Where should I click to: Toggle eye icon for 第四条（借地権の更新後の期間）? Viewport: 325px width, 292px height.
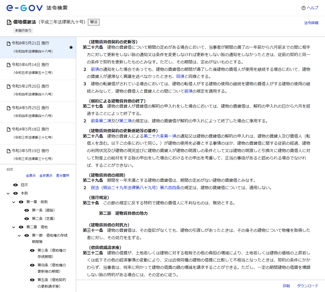32,265
